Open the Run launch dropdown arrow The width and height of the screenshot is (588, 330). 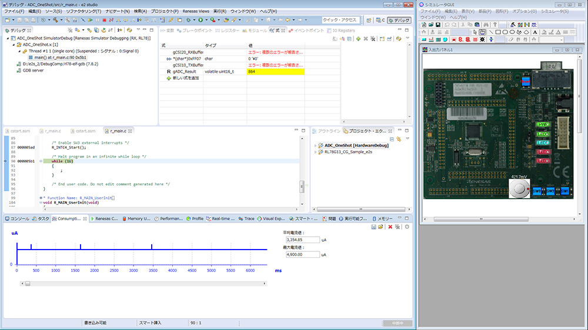[206, 20]
